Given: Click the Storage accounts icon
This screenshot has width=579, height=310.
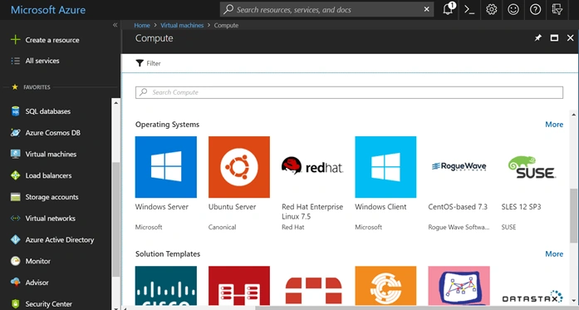Looking at the screenshot, I should (15, 197).
